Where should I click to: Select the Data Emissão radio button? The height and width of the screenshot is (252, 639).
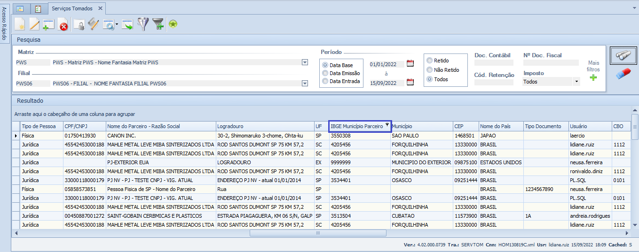coord(325,73)
